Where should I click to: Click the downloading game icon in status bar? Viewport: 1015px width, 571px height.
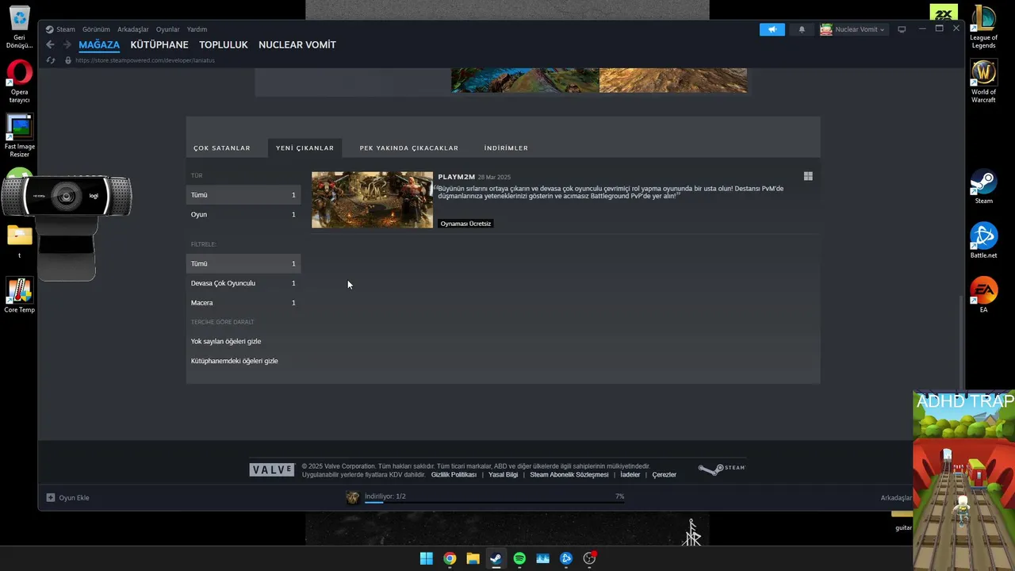click(x=353, y=497)
